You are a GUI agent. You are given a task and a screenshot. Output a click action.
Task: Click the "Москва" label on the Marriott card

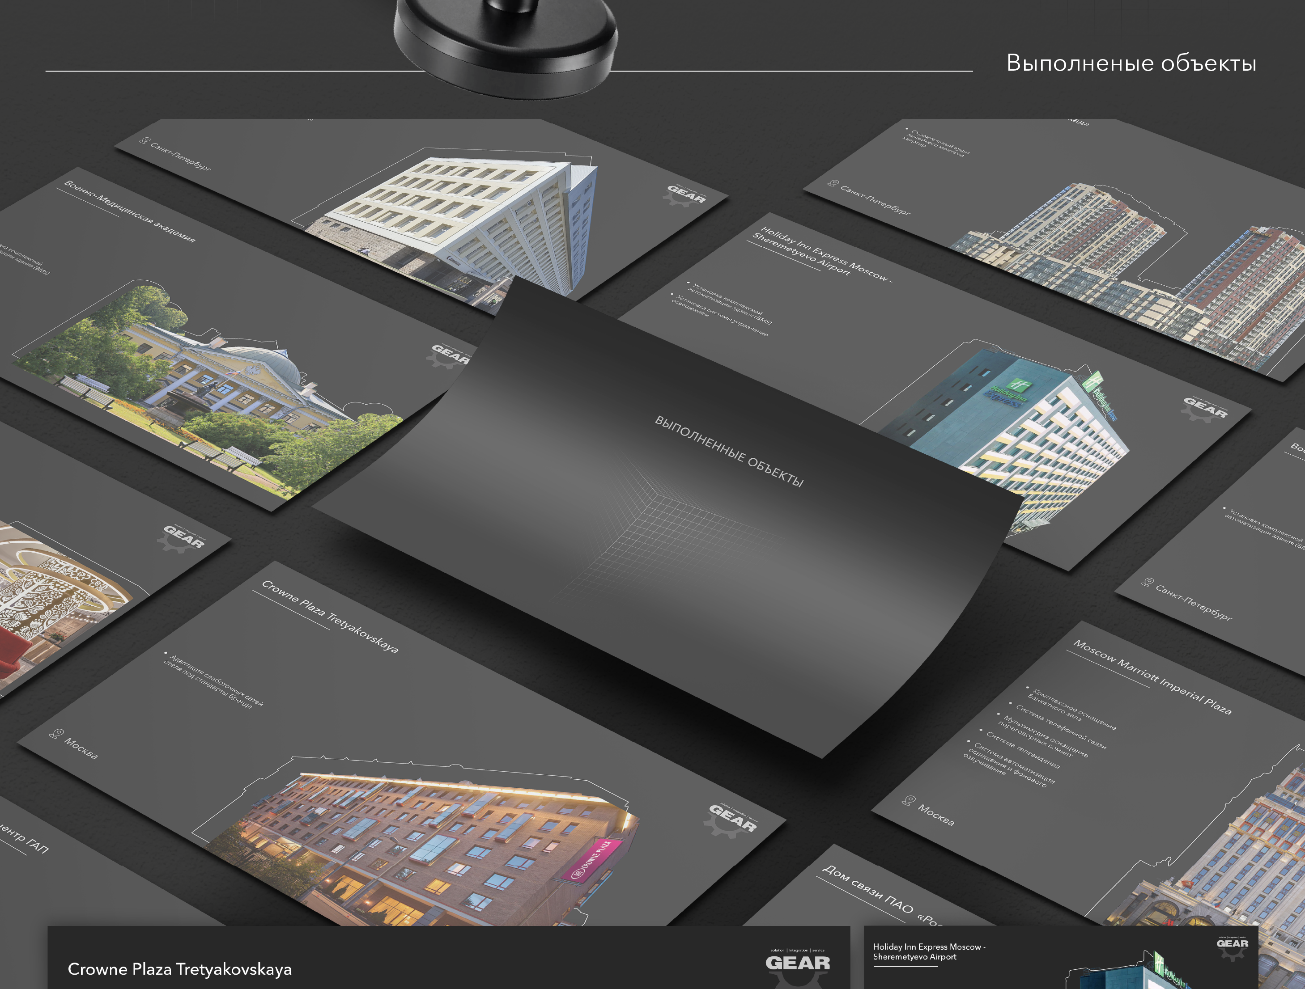tap(935, 815)
